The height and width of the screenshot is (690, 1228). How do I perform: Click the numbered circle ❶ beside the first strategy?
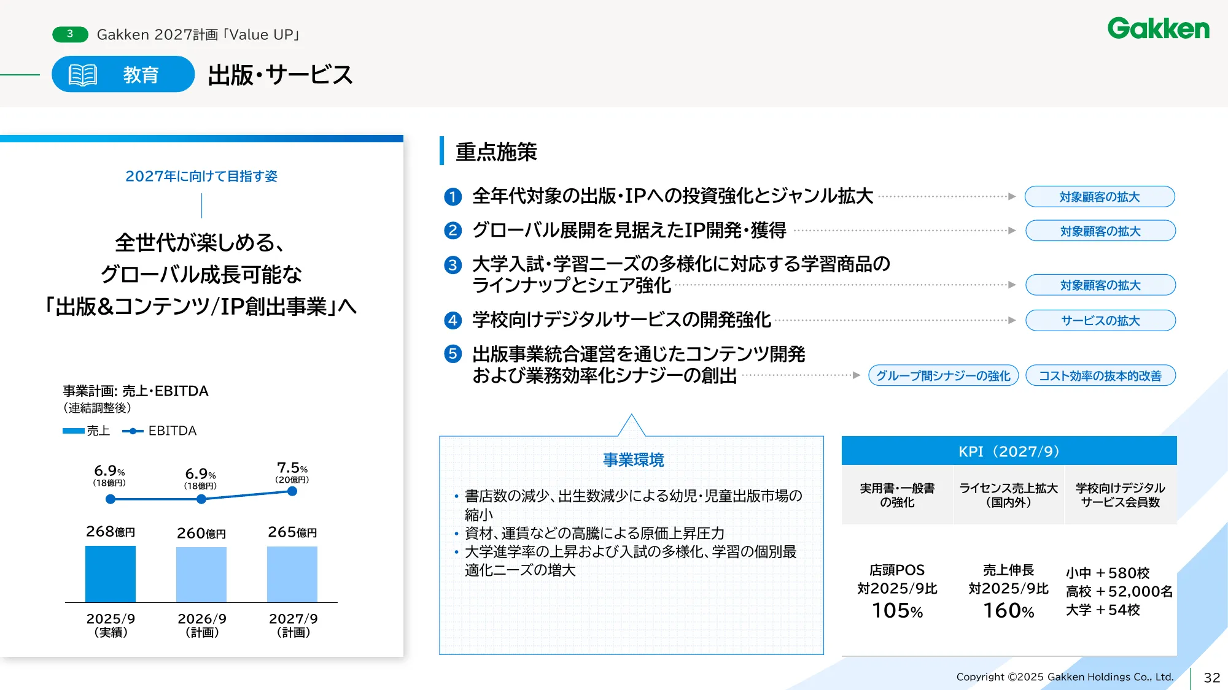(453, 197)
